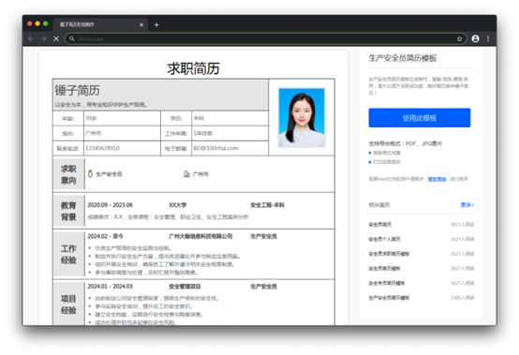Click the bookmark star icon

[459, 38]
